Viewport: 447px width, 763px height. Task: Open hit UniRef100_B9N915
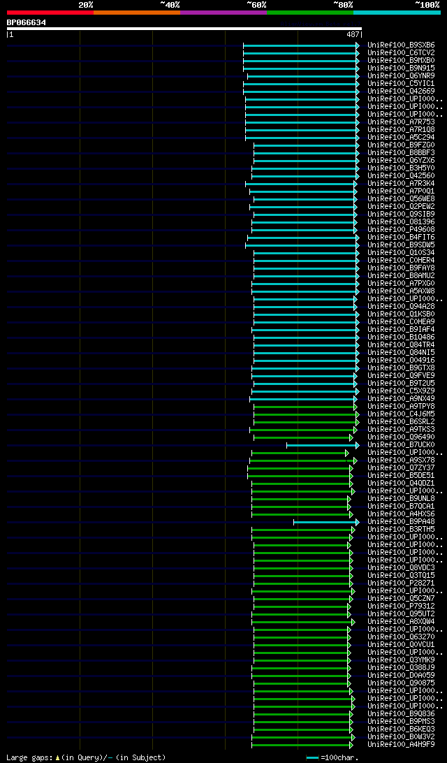(402, 68)
